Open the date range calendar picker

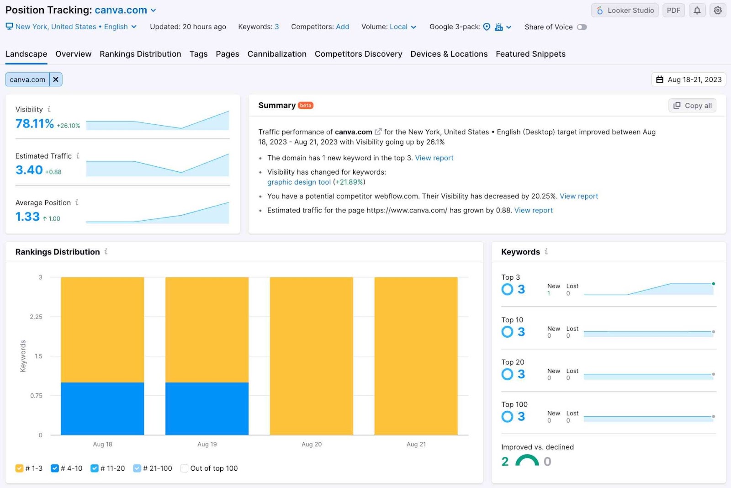[x=689, y=79]
